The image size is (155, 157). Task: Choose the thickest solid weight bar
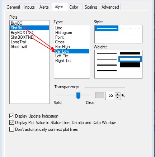click(130, 65)
